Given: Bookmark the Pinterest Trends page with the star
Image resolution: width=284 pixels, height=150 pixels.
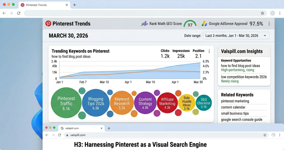Looking at the screenshot, I should (262, 13).
